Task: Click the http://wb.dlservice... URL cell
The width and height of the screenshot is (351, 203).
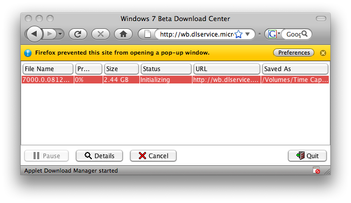Action: pyautogui.click(x=227, y=80)
